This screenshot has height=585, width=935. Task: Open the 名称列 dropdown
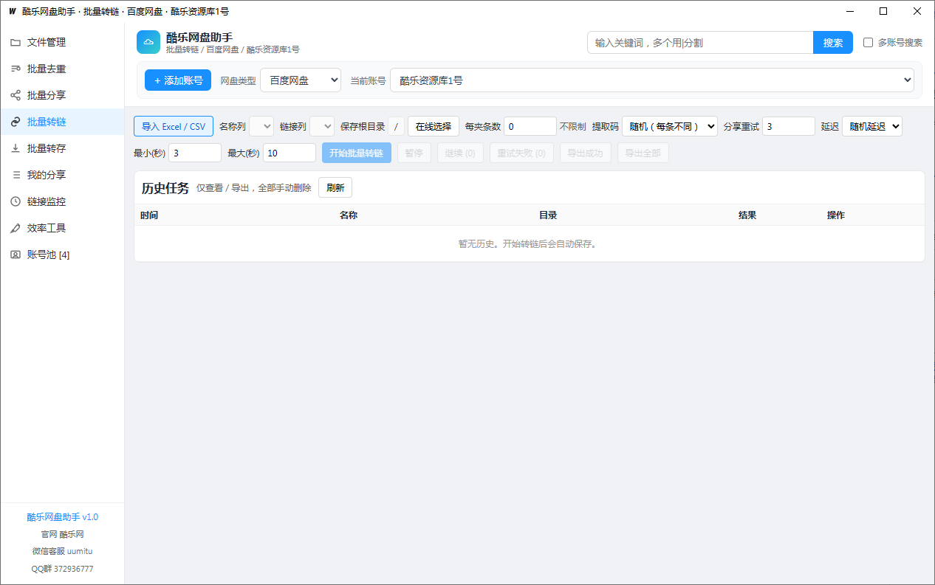tap(261, 126)
